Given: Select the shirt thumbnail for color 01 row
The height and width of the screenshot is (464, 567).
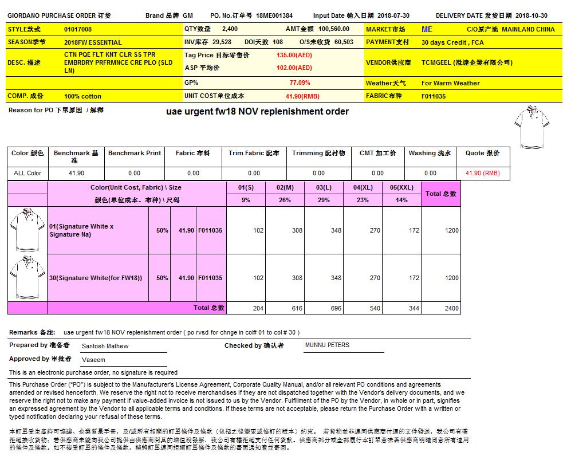Looking at the screenshot, I should coord(27,230).
